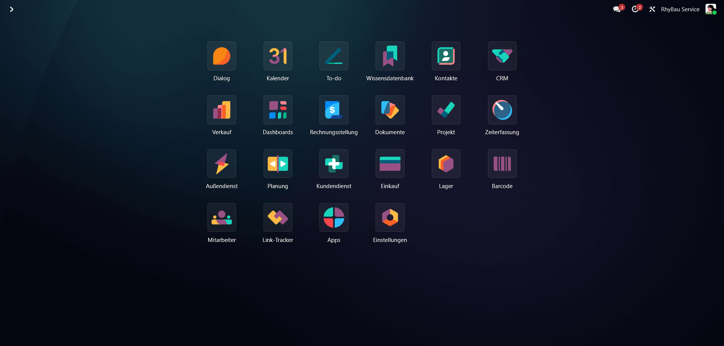Viewport: 724px width, 346px height.
Task: Open the Kontakte app
Action: point(446,56)
